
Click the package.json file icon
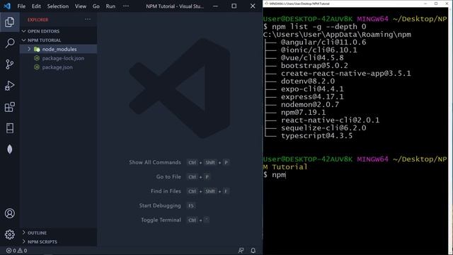tap(37, 67)
